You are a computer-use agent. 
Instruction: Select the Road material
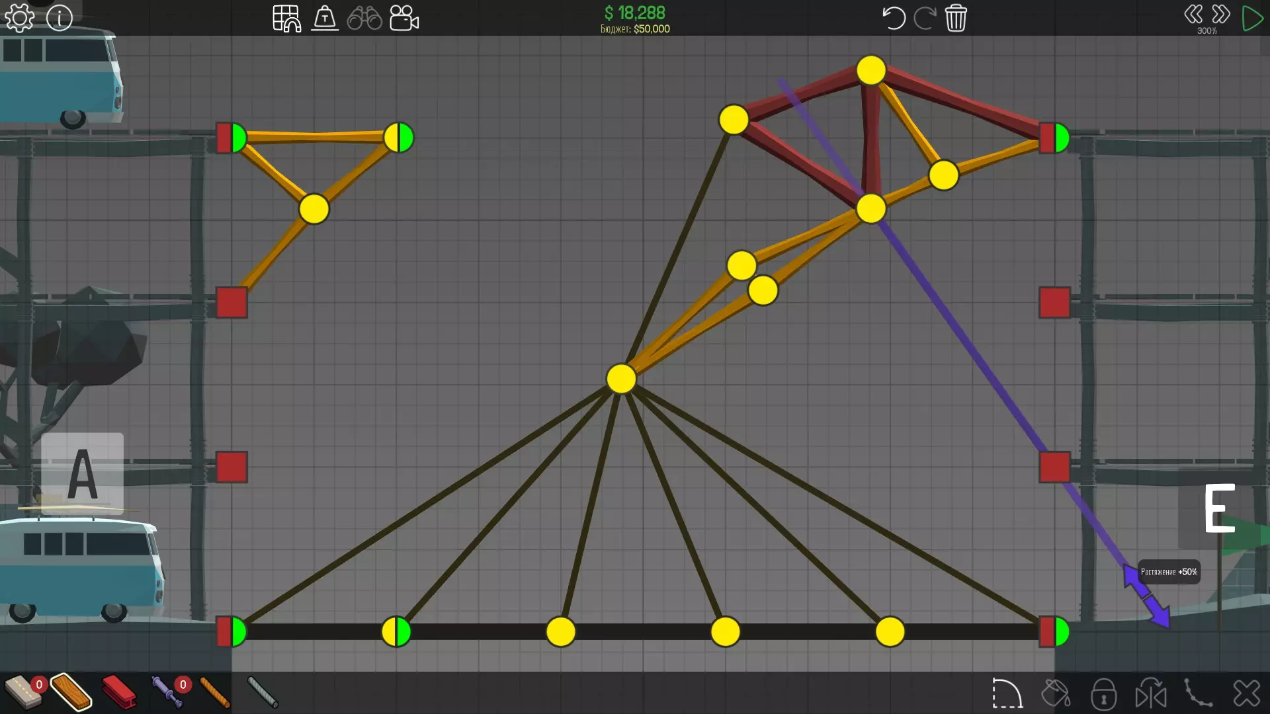(x=22, y=692)
